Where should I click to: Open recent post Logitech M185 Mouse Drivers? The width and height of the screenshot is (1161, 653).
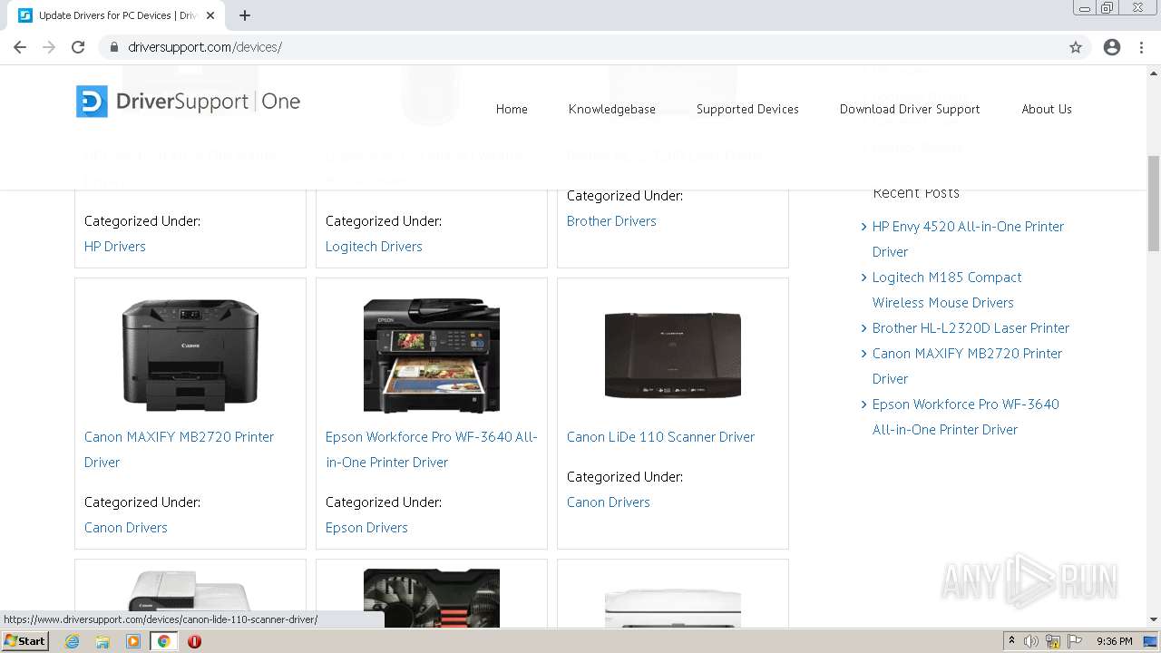pos(947,290)
